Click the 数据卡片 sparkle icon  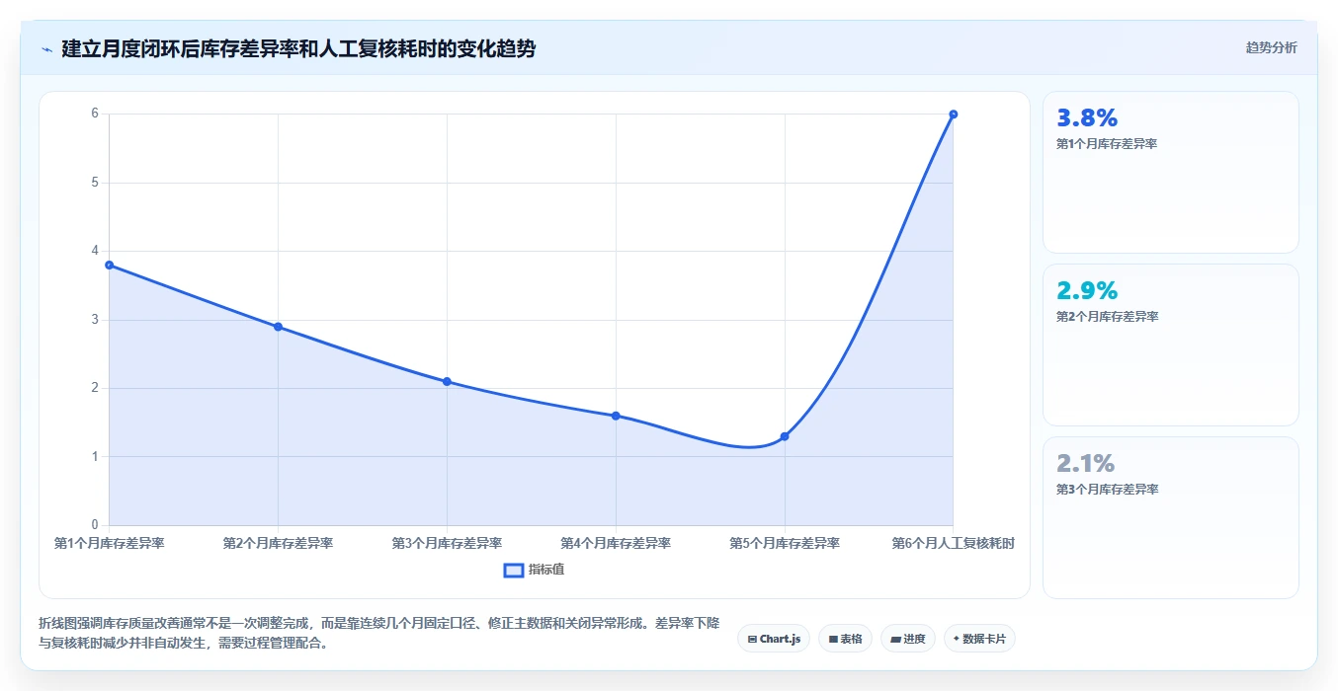point(956,639)
